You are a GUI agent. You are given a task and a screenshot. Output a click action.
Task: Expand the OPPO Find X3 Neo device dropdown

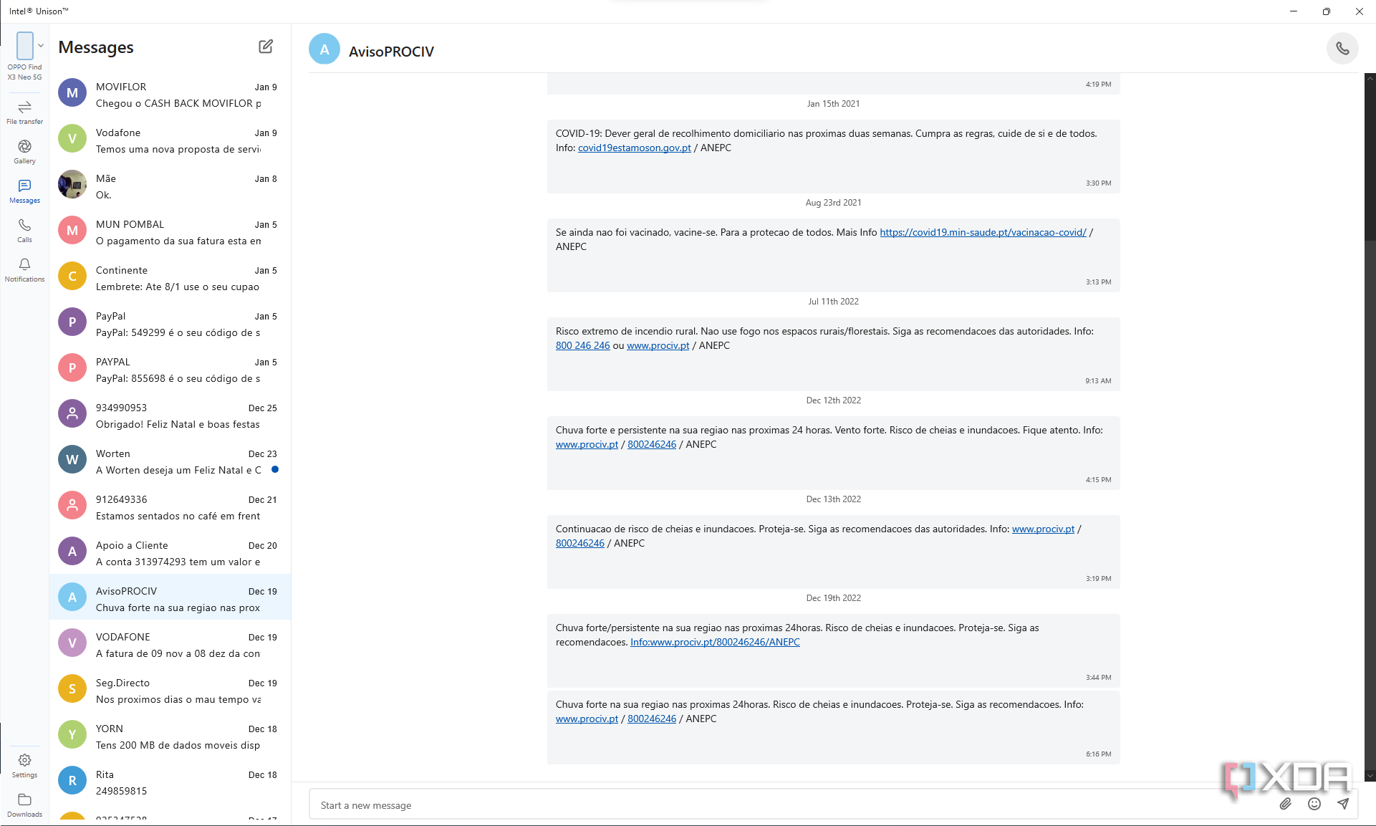pyautogui.click(x=41, y=46)
